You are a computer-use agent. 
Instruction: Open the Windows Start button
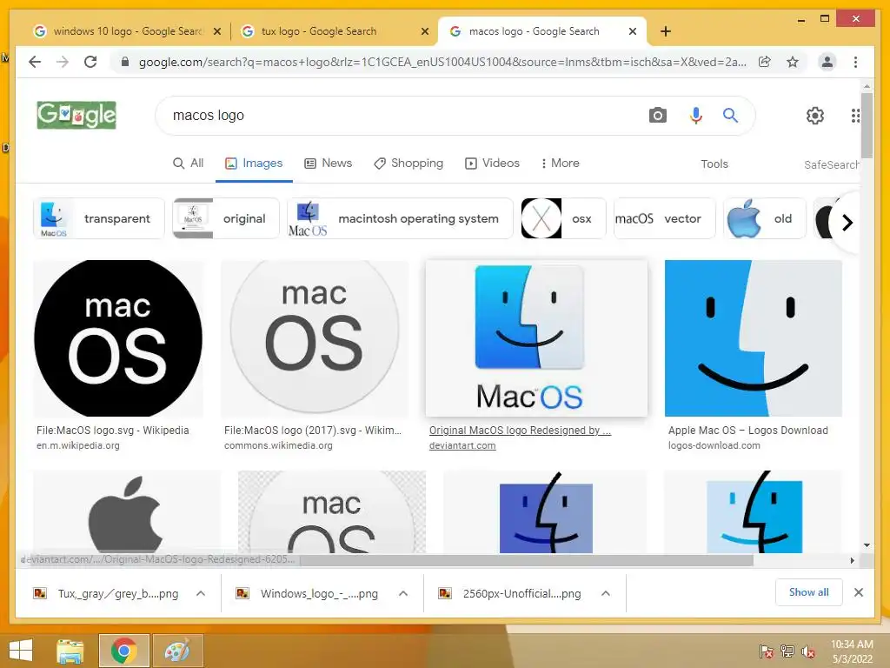(21, 651)
